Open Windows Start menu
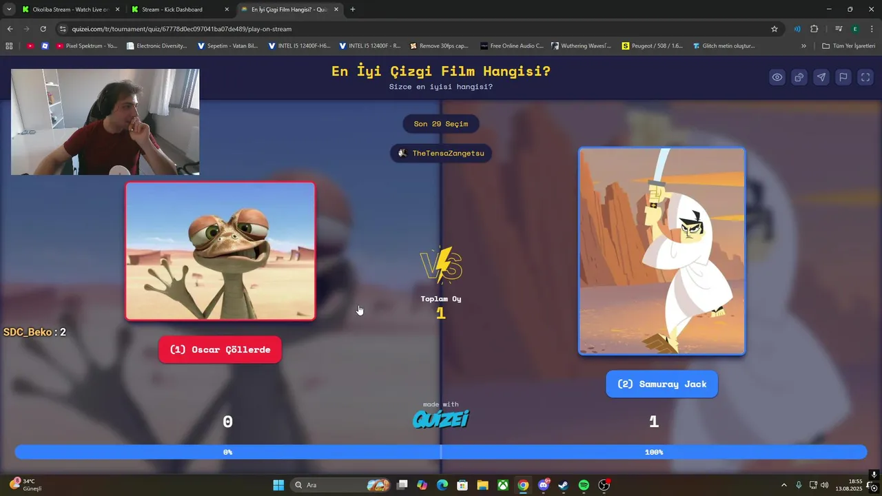Image resolution: width=882 pixels, height=496 pixels. (x=278, y=485)
